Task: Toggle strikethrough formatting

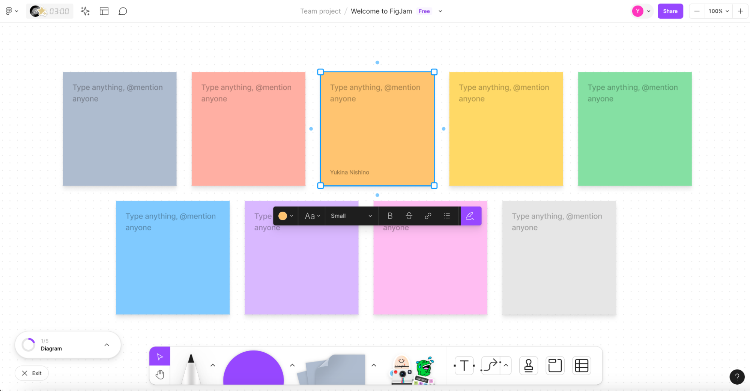Action: point(409,216)
